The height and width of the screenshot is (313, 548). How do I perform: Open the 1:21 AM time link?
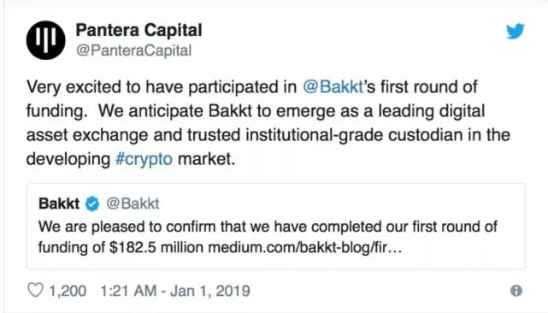[x=128, y=291]
